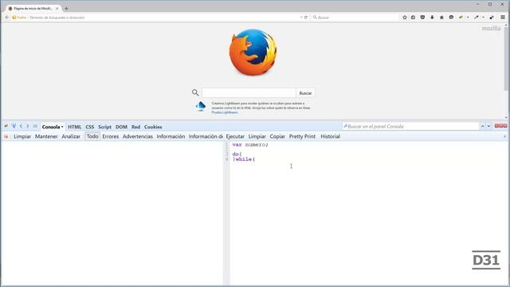Open the Firefox hamburger menu
510x287 pixels.
coord(503,18)
